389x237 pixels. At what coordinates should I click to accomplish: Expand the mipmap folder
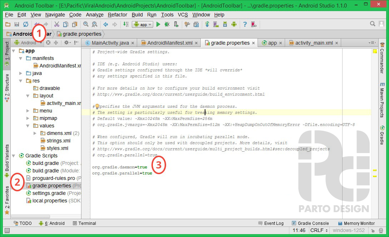pos(28,118)
